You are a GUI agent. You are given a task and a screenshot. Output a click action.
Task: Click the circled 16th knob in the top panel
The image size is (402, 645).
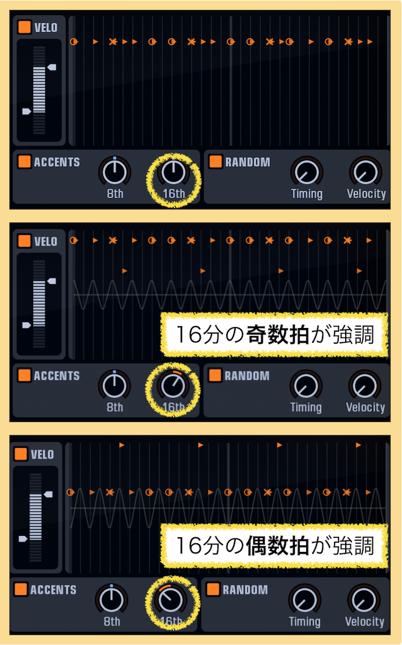point(173,172)
